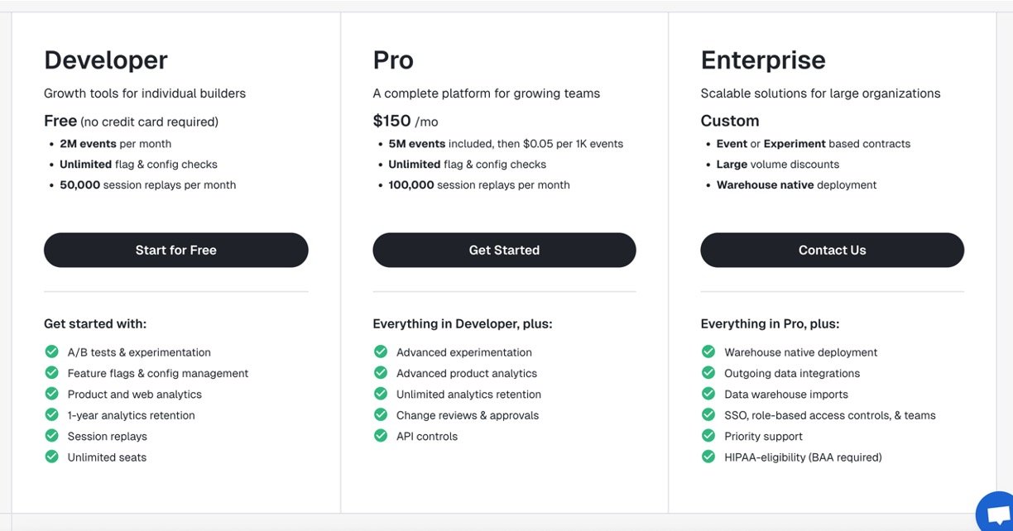Select the Enterprise plan heading
The width and height of the screenshot is (1013, 531).
[x=763, y=60]
